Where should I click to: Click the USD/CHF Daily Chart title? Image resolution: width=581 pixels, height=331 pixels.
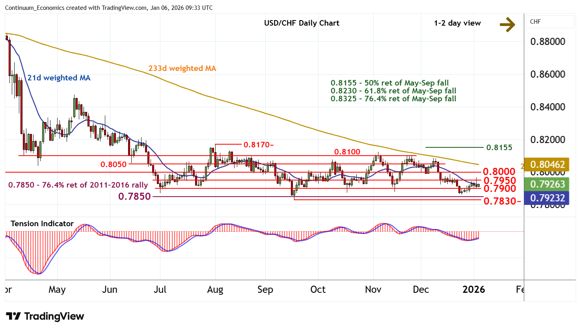point(302,23)
